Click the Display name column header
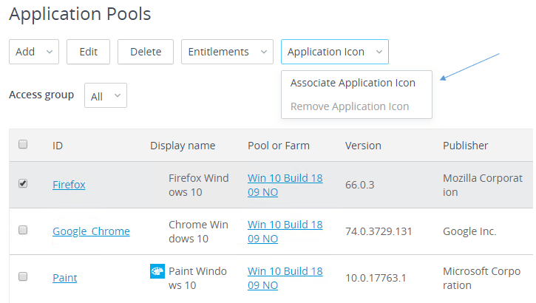The width and height of the screenshot is (536, 303). point(183,146)
